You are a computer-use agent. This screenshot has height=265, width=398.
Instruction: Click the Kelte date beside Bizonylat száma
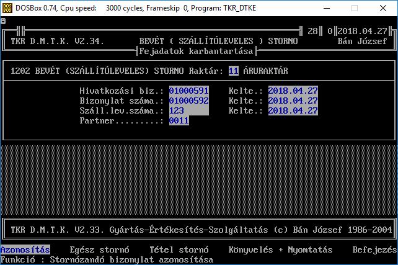pos(293,101)
